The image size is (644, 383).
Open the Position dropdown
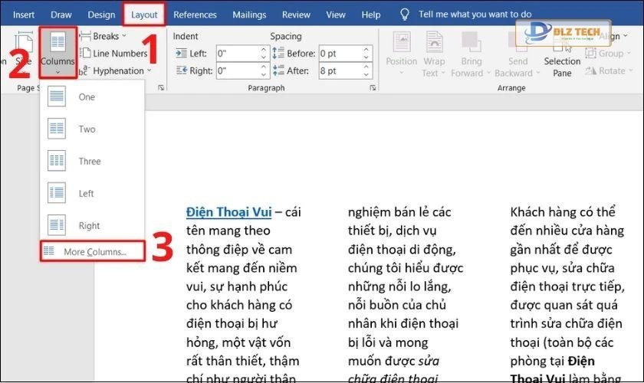401,54
